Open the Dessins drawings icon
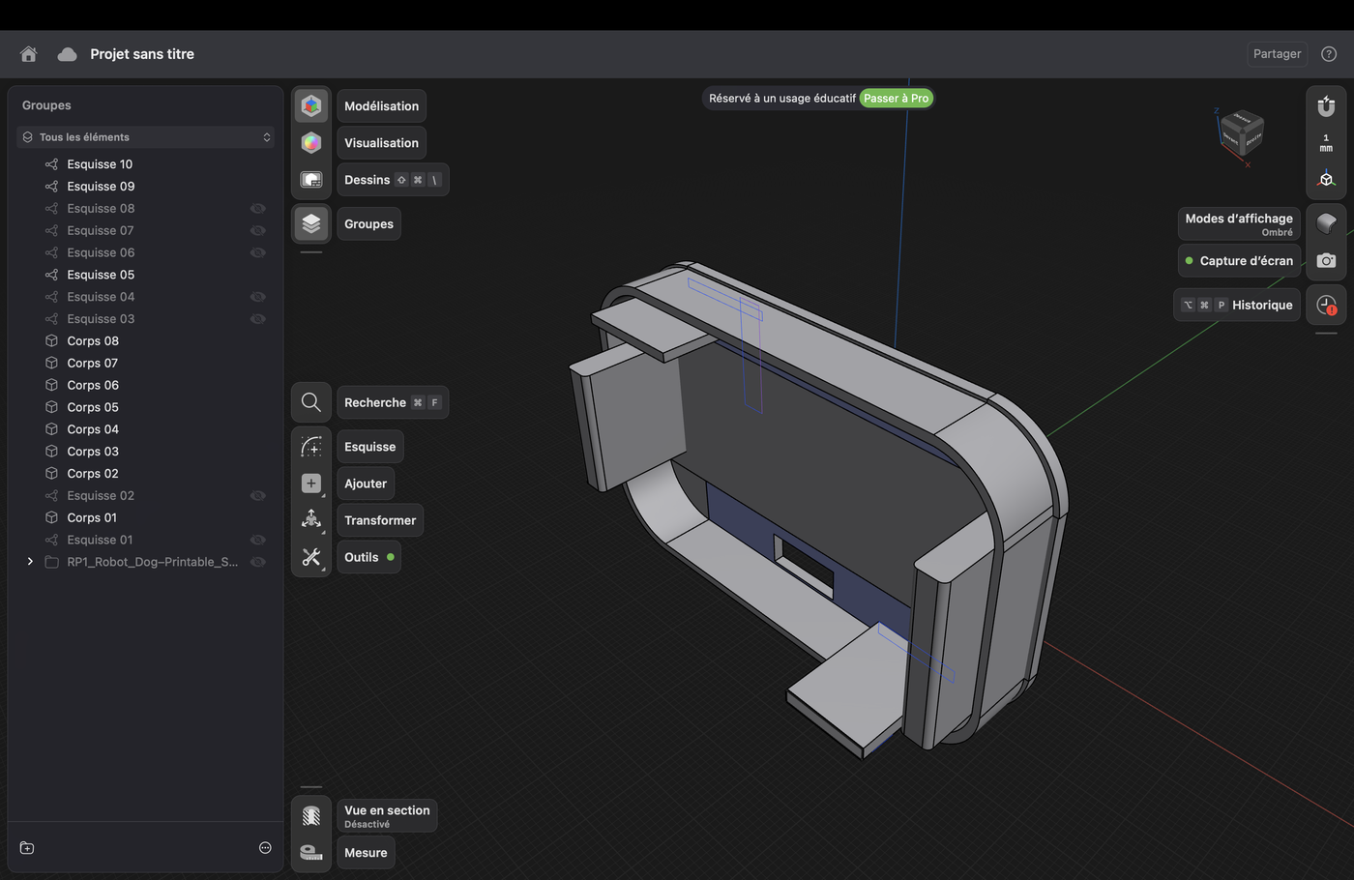 311,180
